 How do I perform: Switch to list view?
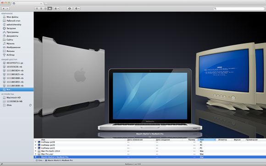41,9
